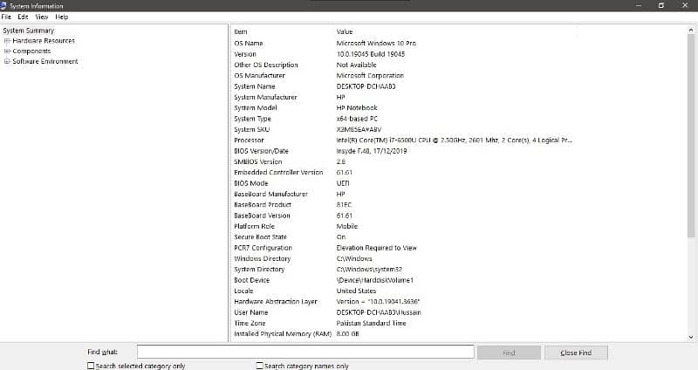
Task: Open the Edit menu
Action: (x=23, y=17)
